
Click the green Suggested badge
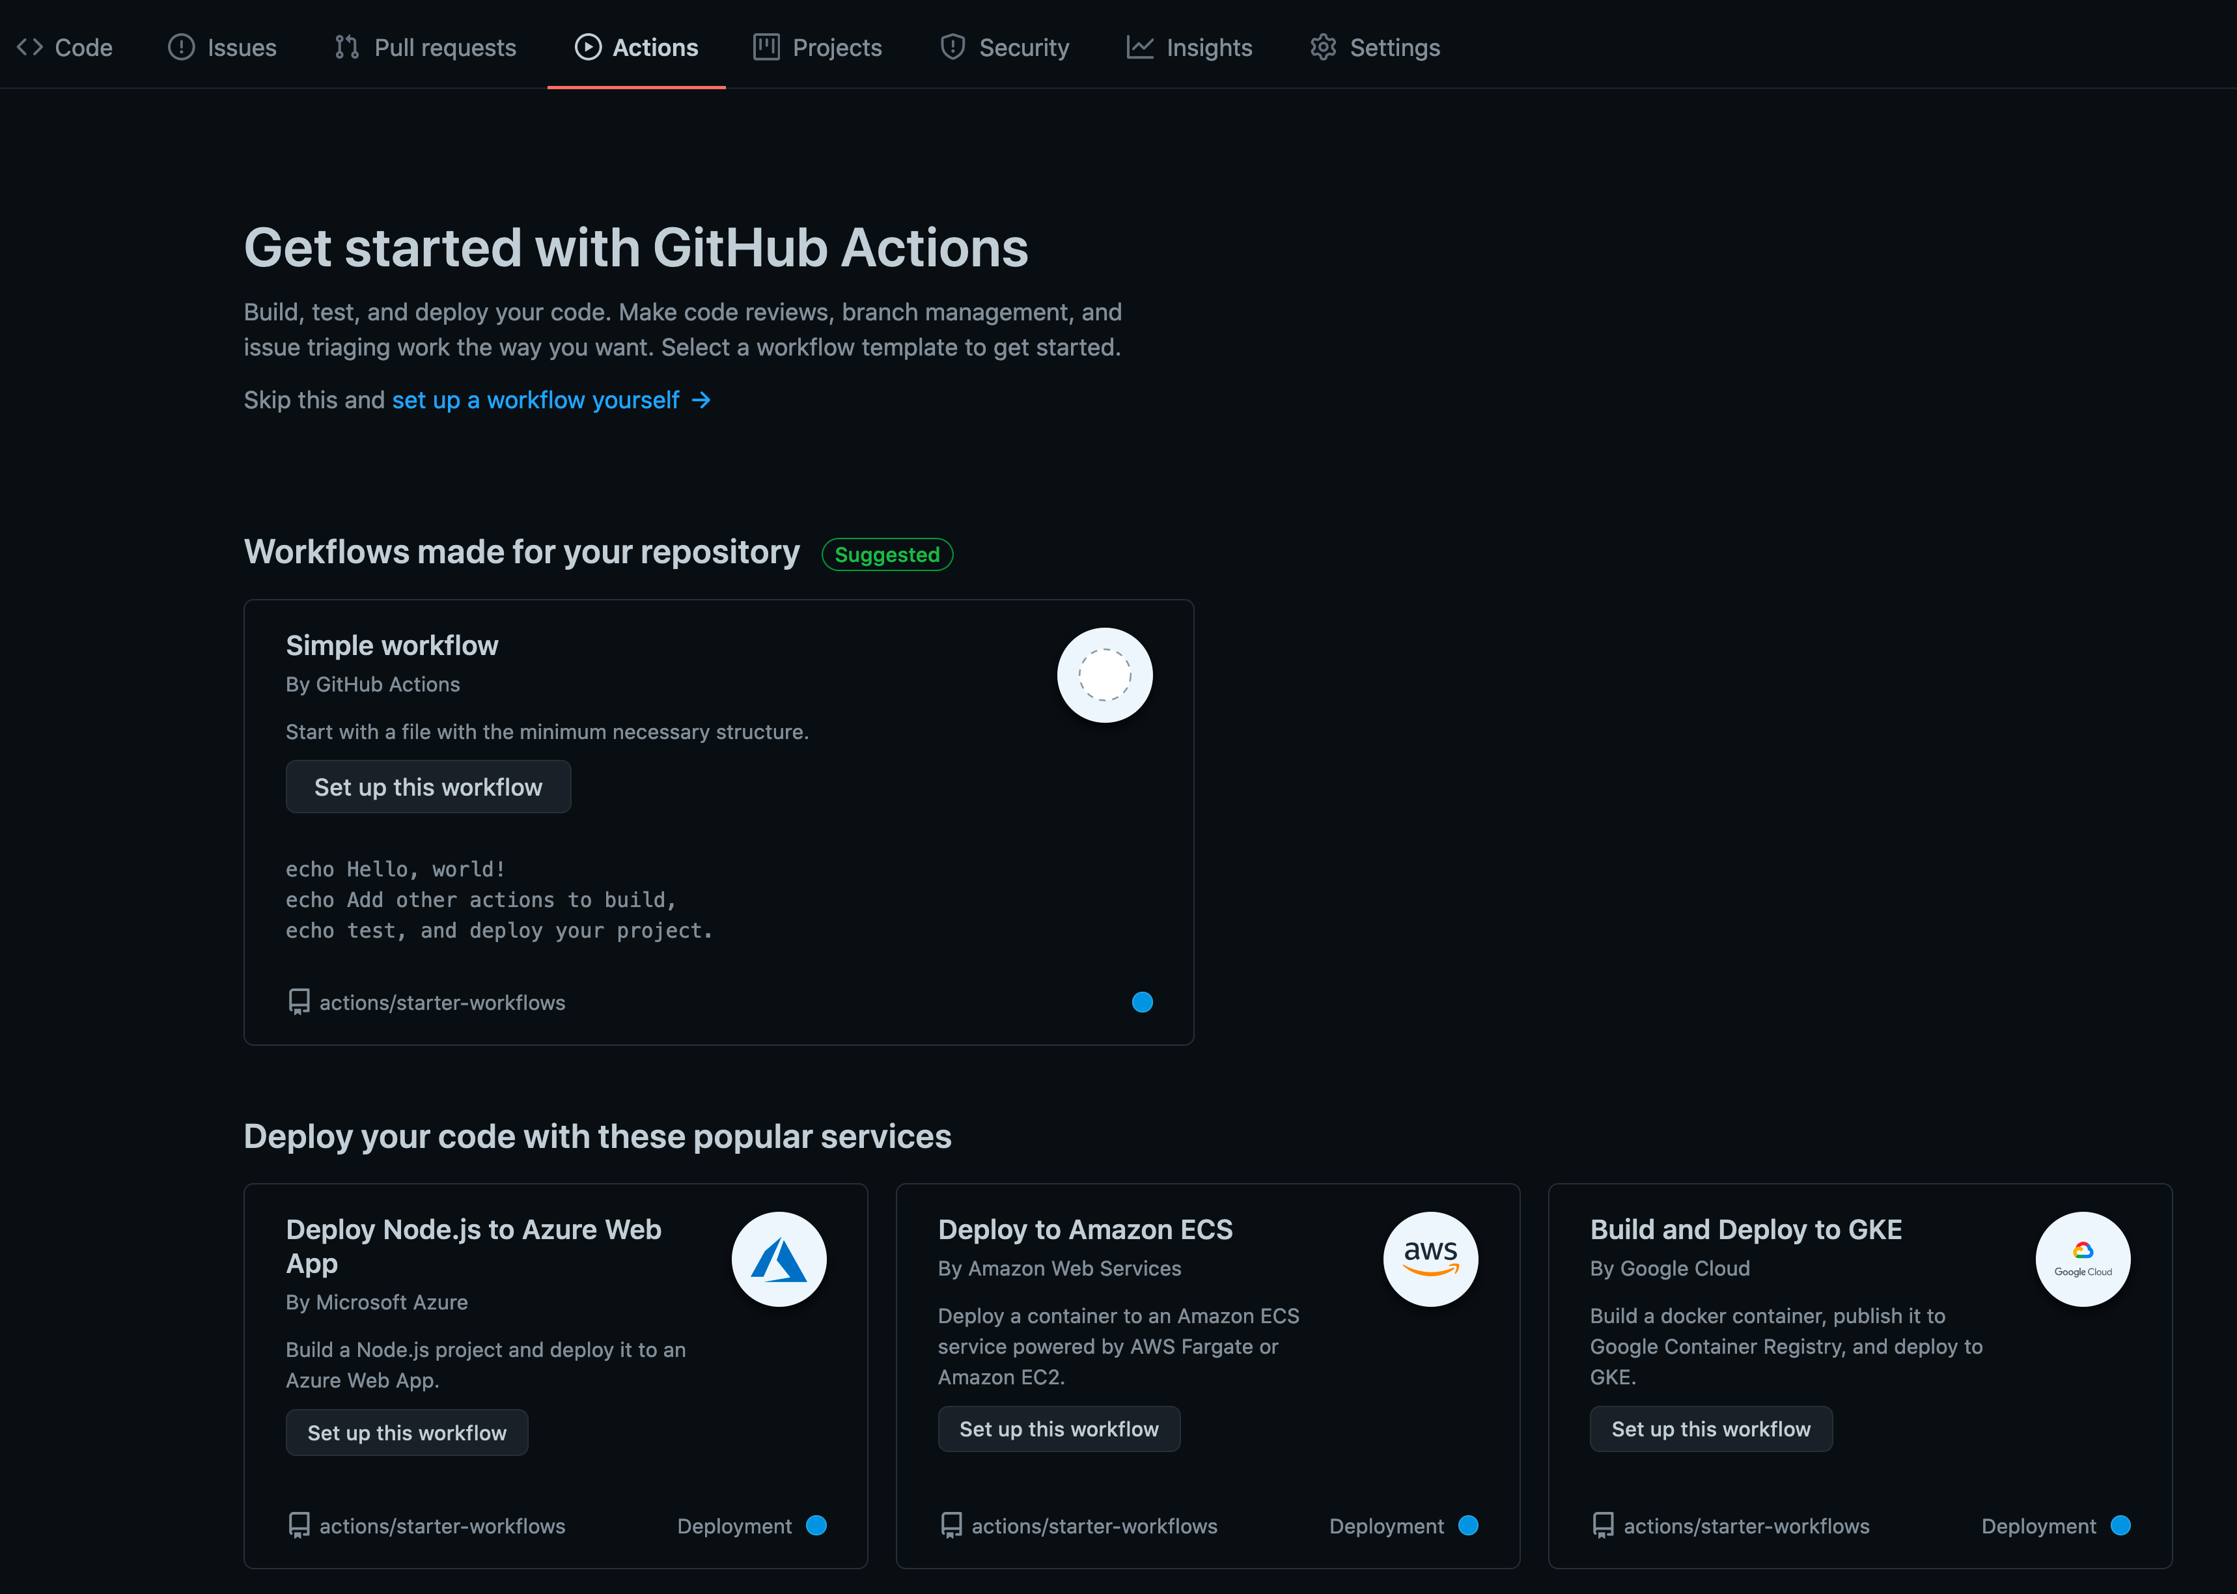coord(886,555)
